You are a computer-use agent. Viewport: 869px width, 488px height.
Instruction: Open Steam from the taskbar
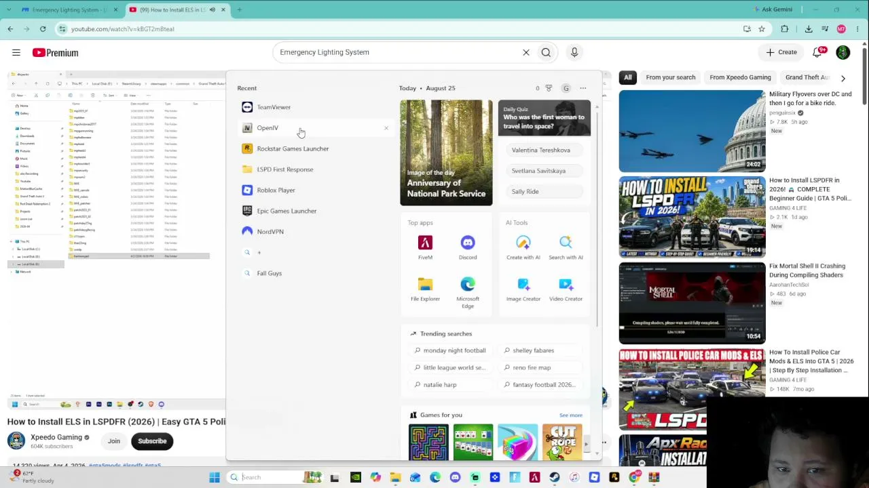[x=555, y=477]
